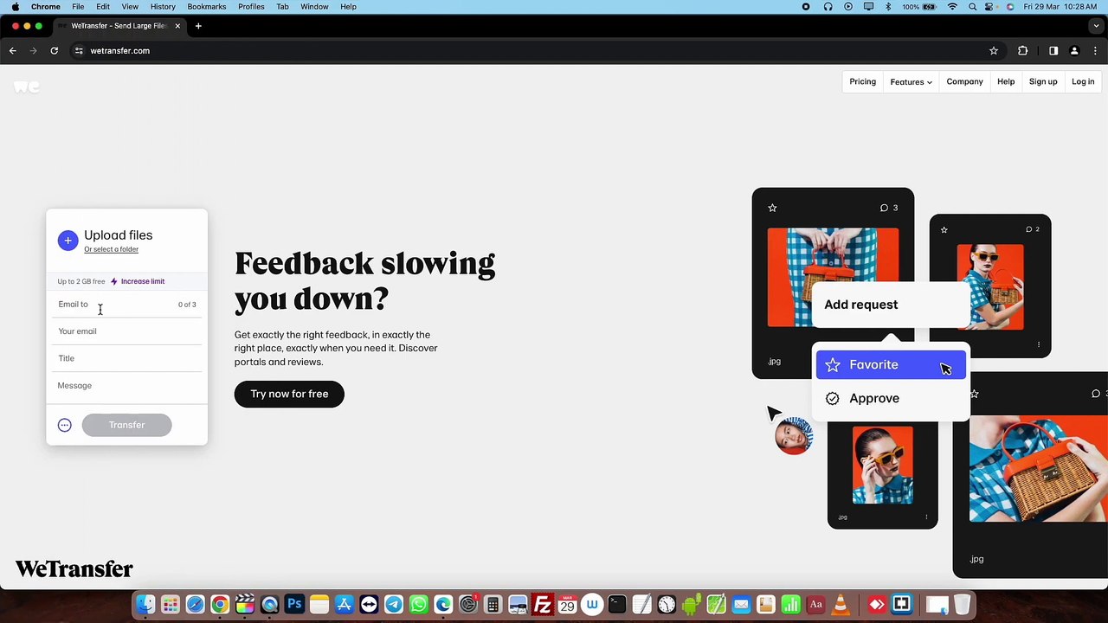1108x623 pixels.
Task: Click the Bluetooth menu bar icon
Action: (x=888, y=7)
